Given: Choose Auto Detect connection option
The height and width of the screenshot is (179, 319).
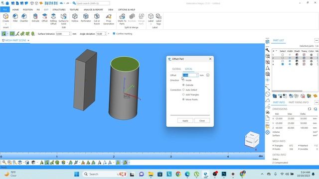Looking at the screenshot, I should click(x=183, y=89).
